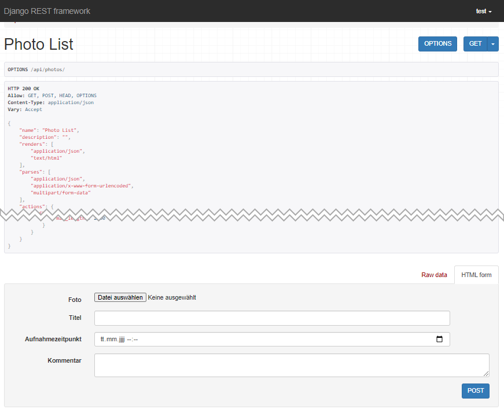Click the Datei auswählen file chooser
Image resolution: width=504 pixels, height=413 pixels.
(x=120, y=298)
